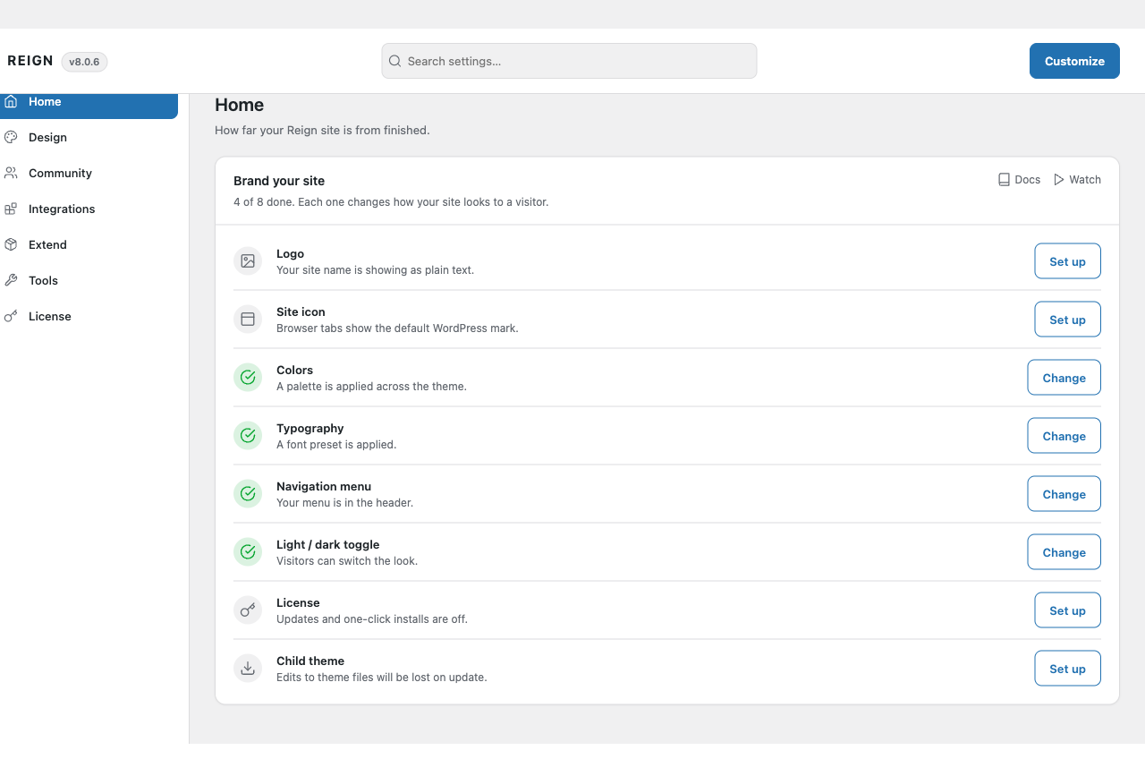This screenshot has width=1145, height=759.
Task: Open the Integrations section
Action: tap(89, 209)
